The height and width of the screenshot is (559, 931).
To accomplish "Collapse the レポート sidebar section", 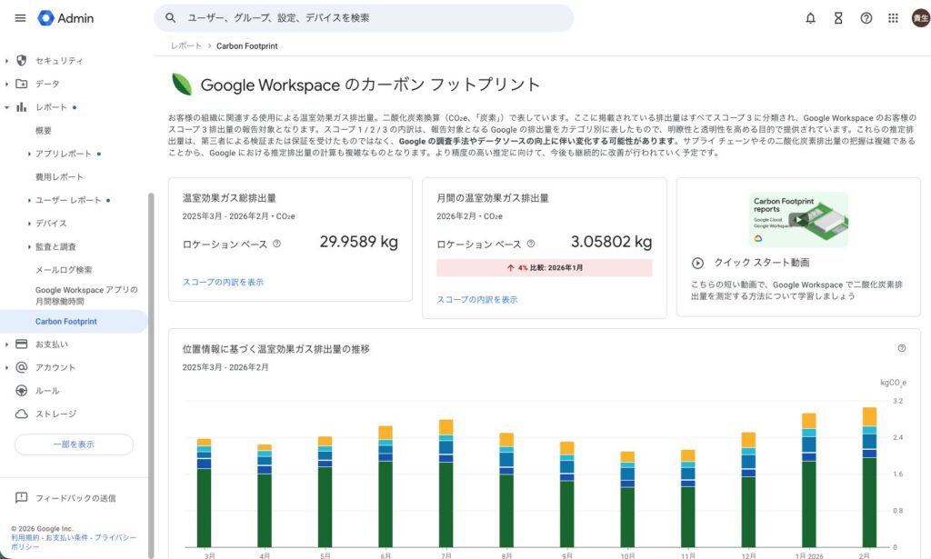I will point(7,107).
